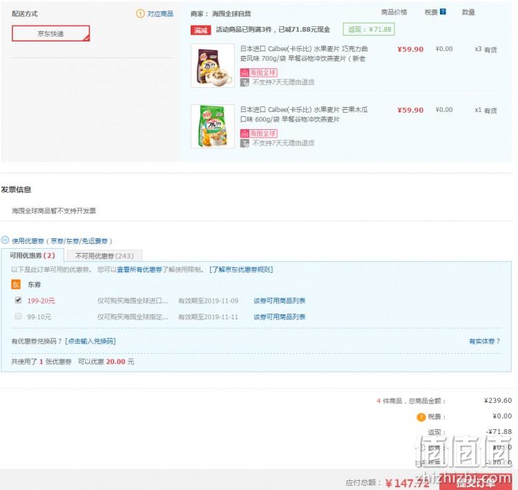Click 海囤全球 badge on the chocolate cereal
This screenshot has width=518, height=490.
click(x=259, y=73)
